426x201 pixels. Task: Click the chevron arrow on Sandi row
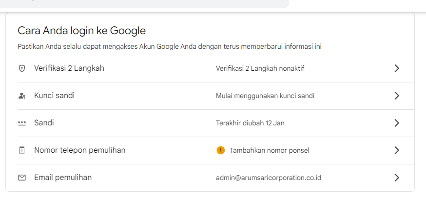(397, 123)
